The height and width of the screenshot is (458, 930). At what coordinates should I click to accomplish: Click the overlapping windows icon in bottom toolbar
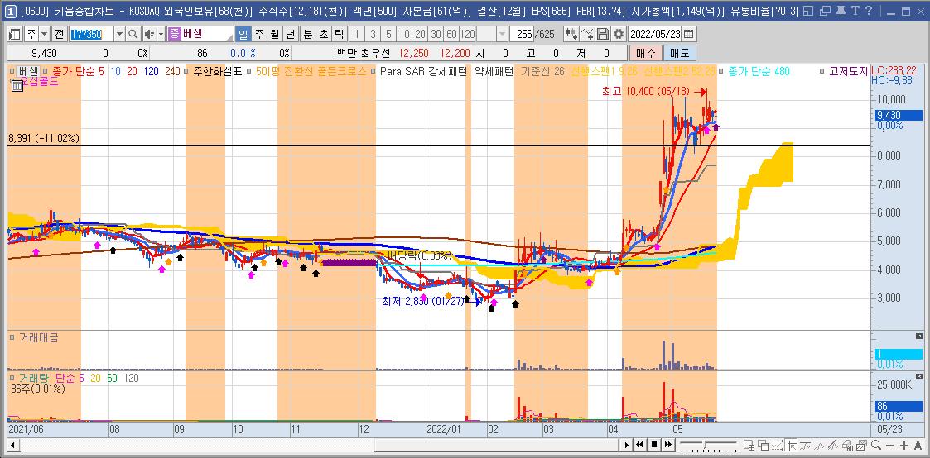pos(763,445)
